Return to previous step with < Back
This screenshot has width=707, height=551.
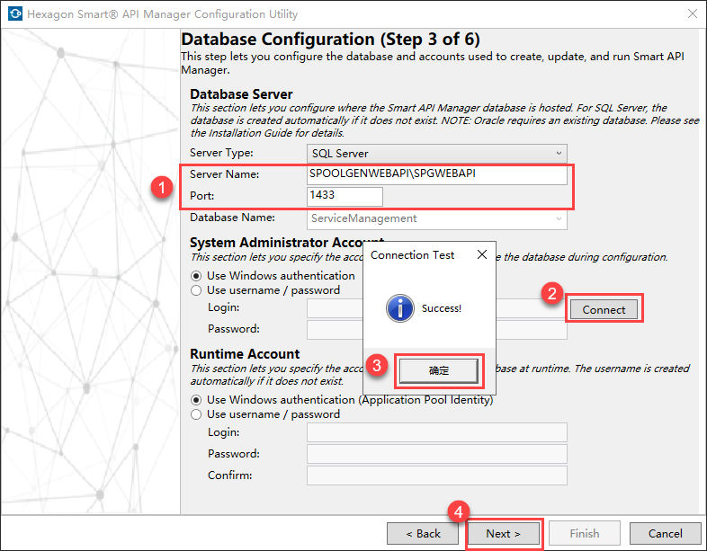(x=423, y=533)
